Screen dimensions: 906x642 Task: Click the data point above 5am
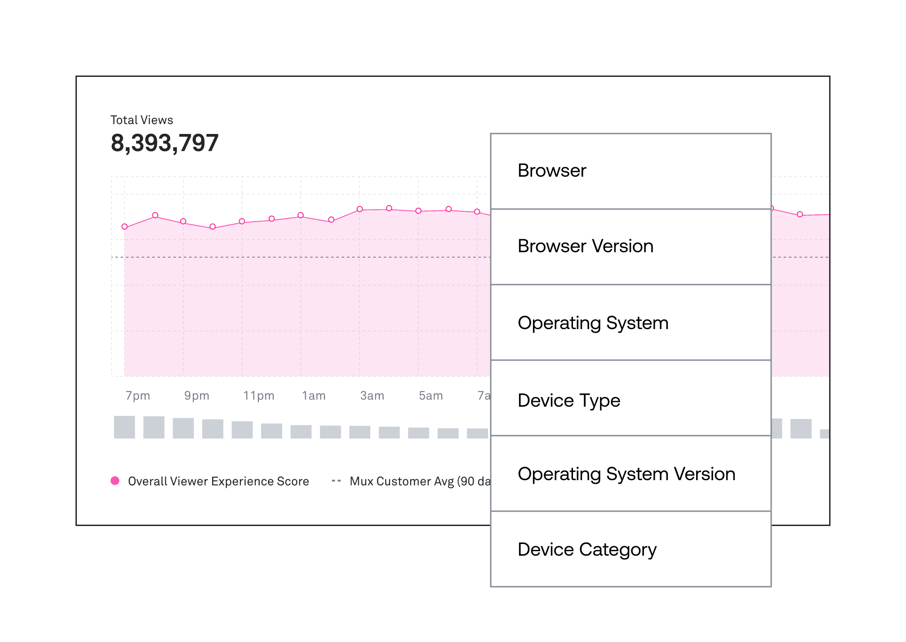click(418, 211)
